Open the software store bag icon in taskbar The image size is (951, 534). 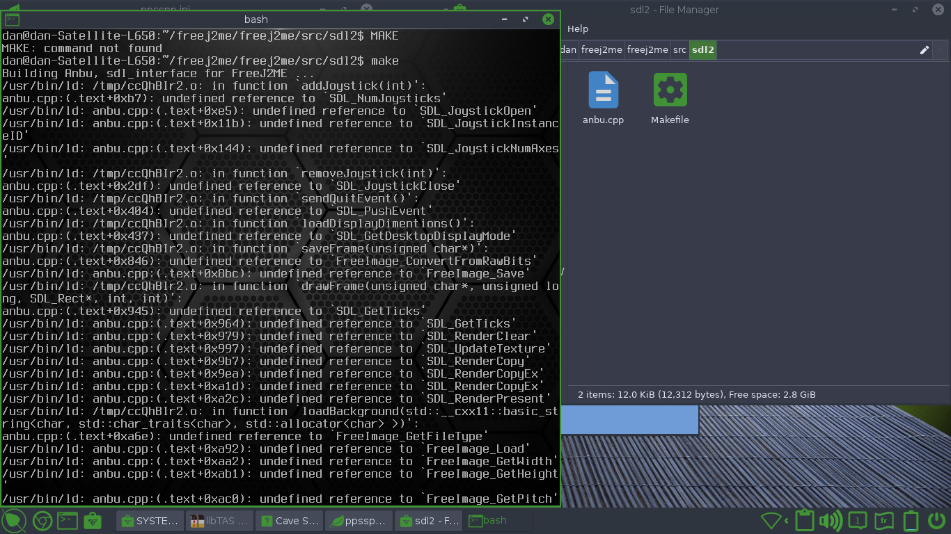tap(93, 520)
